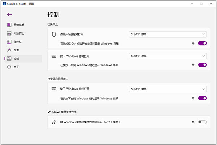The height and width of the screenshot is (145, 217).
Task: Toggle off right Windows key option under 在桌面上
Action: click(202, 65)
